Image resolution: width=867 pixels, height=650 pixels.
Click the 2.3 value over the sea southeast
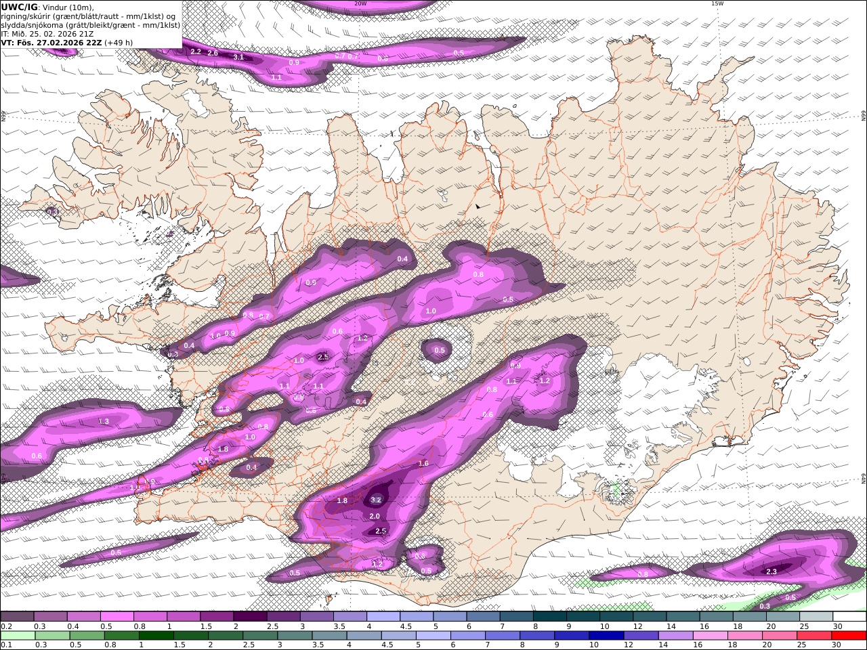771,571
